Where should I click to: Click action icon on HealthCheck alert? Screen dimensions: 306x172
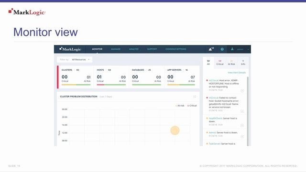242,125
